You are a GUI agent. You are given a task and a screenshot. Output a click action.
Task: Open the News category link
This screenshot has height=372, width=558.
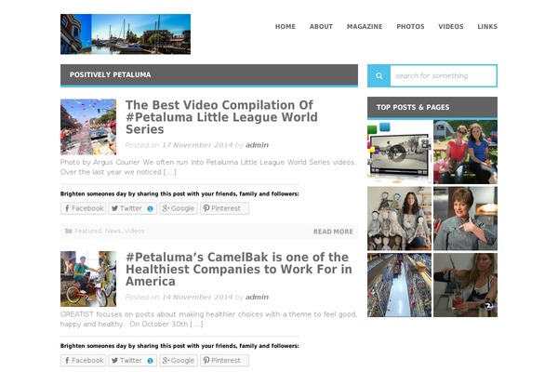113,231
